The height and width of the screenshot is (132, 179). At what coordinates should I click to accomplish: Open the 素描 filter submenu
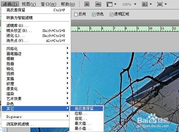36,79
